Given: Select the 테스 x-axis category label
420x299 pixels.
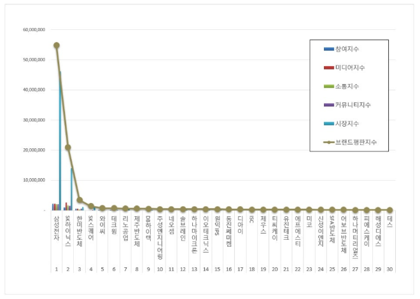Looking at the screenshot, I should 389,221.
